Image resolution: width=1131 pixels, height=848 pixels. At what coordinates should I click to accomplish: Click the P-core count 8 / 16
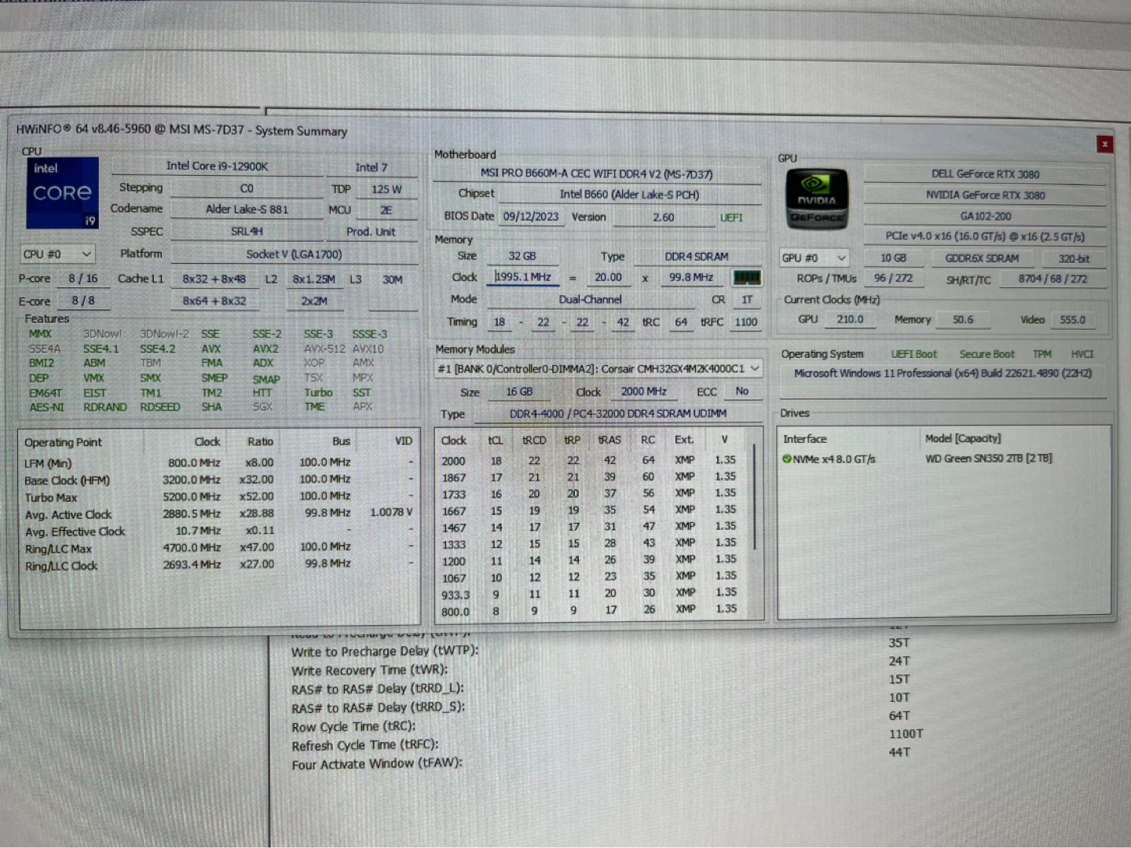point(82,279)
